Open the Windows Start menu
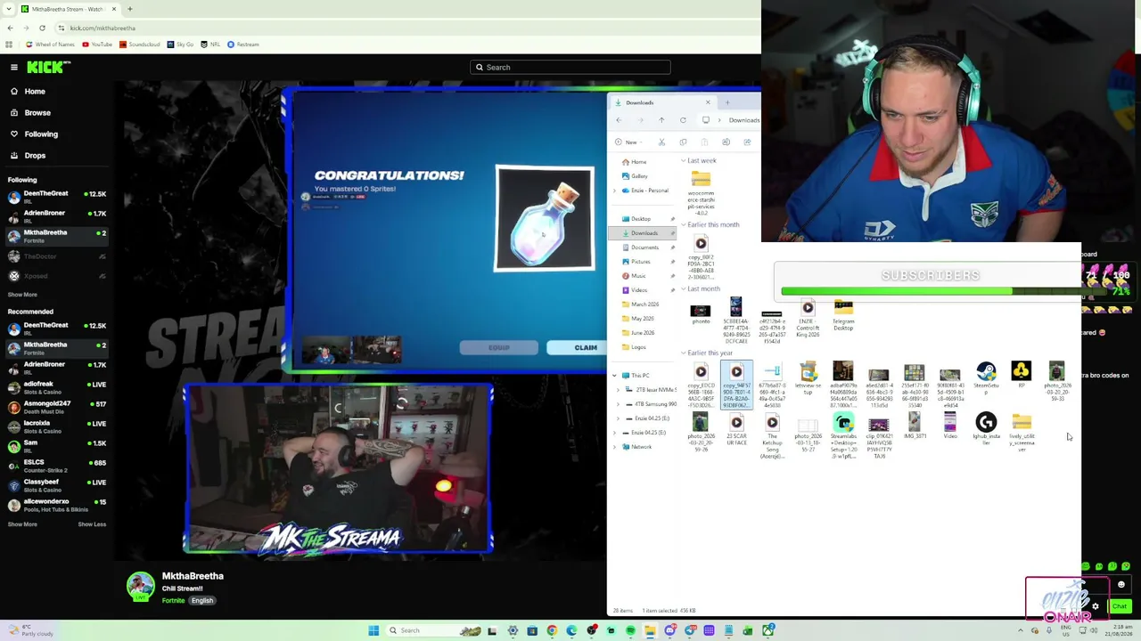 pyautogui.click(x=373, y=630)
